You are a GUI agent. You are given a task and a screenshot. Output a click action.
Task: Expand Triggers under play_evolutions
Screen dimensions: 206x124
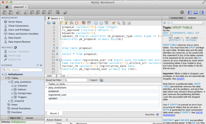tap(12, 97)
